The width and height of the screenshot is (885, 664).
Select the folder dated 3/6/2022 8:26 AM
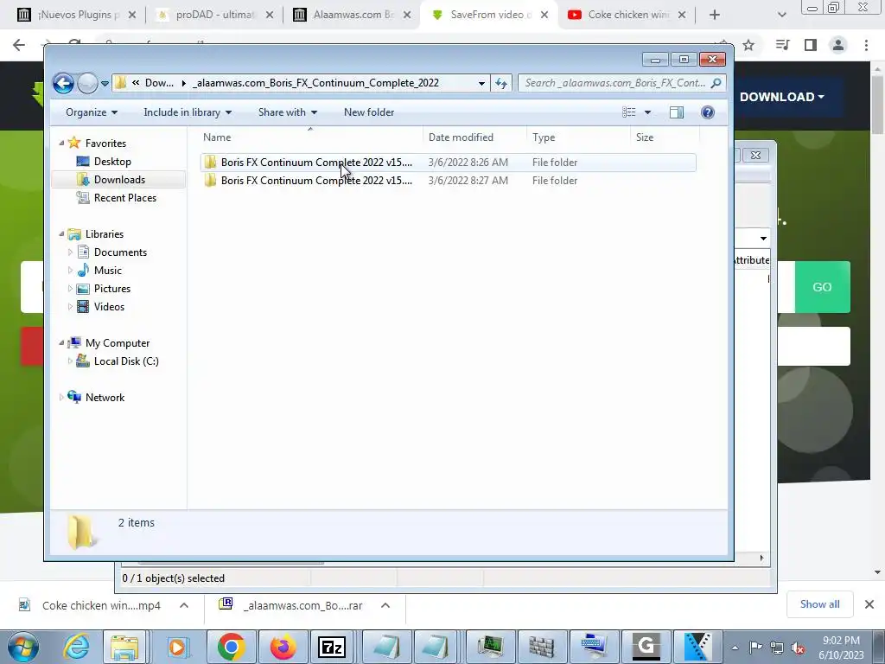click(449, 163)
